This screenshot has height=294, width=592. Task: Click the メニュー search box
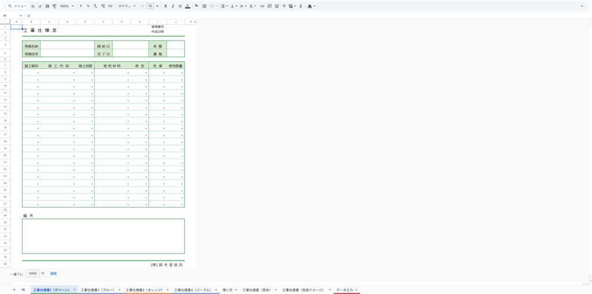tap(18, 6)
